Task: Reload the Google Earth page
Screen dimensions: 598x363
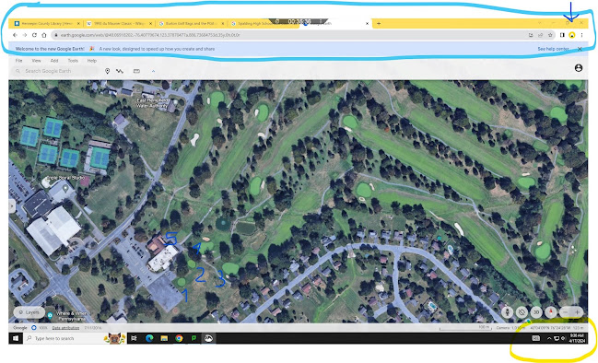Action: (34, 35)
